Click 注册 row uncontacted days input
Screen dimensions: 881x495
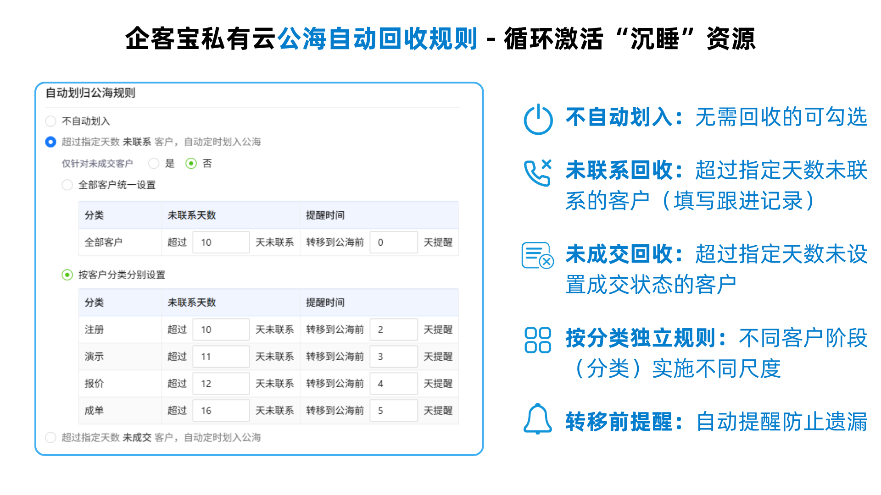point(221,330)
